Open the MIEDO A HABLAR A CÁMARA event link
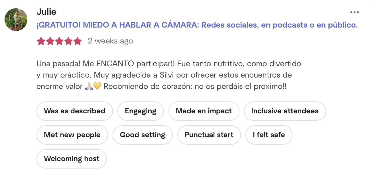Image resolution: width=370 pixels, height=175 pixels. point(197,25)
